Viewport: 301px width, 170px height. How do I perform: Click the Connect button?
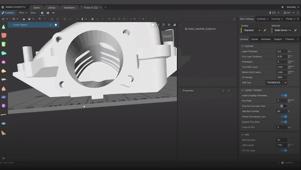pyautogui.click(x=8, y=13)
